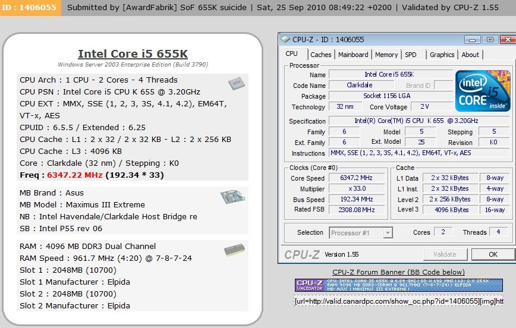Click the BB code URL text field
The width and height of the screenshot is (516, 328).
click(398, 301)
